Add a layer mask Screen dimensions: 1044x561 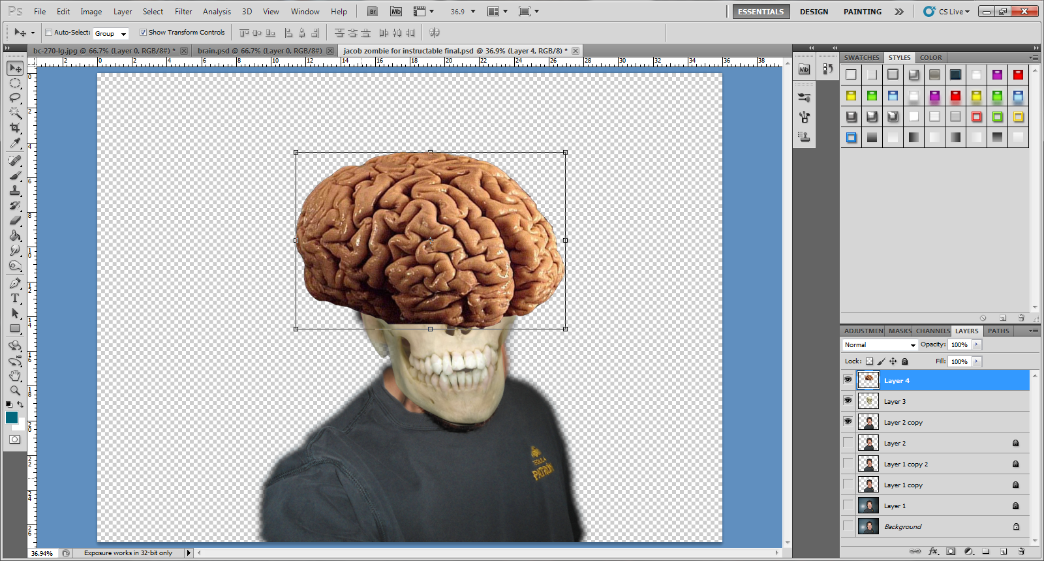point(951,551)
